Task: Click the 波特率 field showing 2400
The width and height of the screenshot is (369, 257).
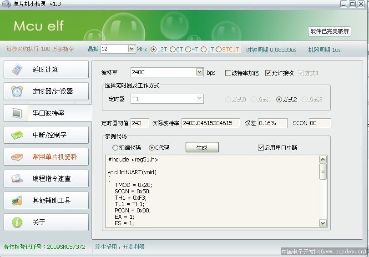Action: click(163, 72)
